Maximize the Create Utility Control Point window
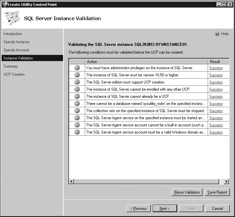 pyautogui.click(x=224, y=5)
